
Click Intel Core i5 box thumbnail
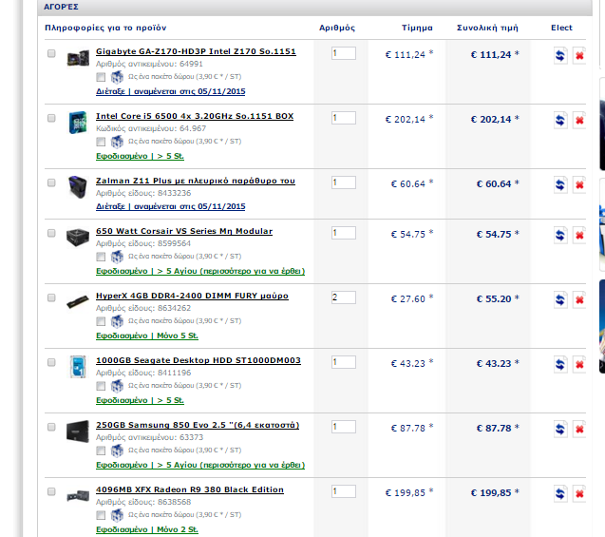point(78,123)
